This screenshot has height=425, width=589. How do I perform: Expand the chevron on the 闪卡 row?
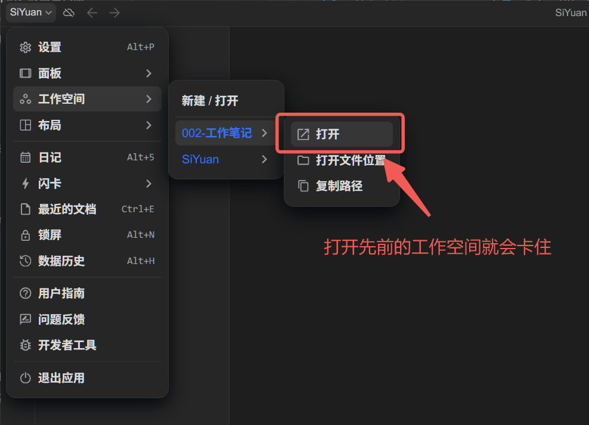[x=149, y=184]
